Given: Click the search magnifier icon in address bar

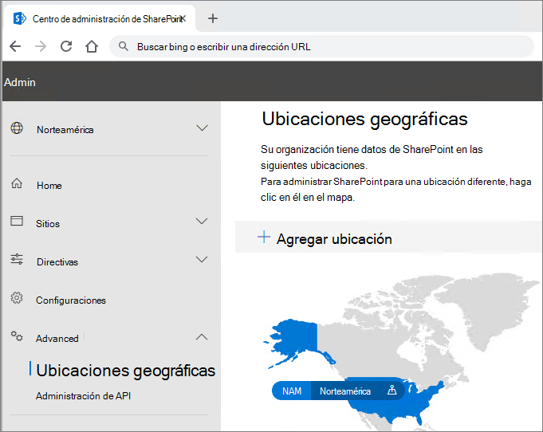Looking at the screenshot, I should pos(124,46).
